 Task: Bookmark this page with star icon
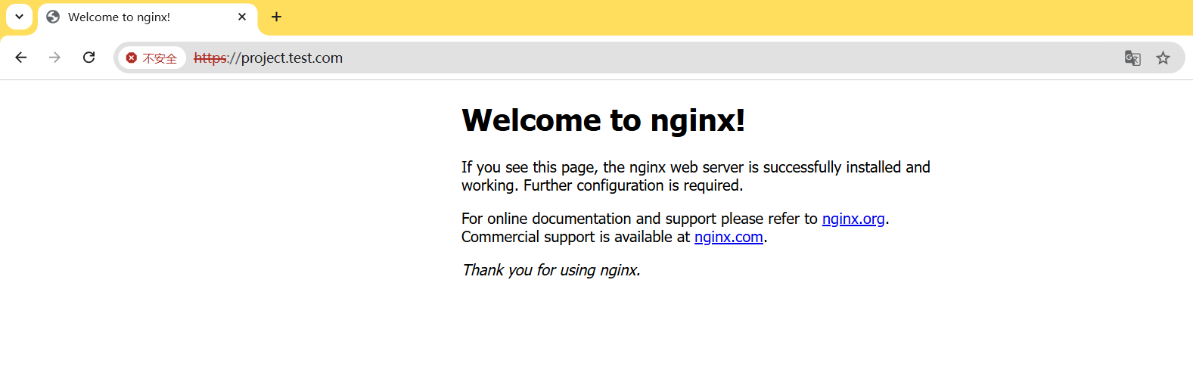(x=1163, y=58)
